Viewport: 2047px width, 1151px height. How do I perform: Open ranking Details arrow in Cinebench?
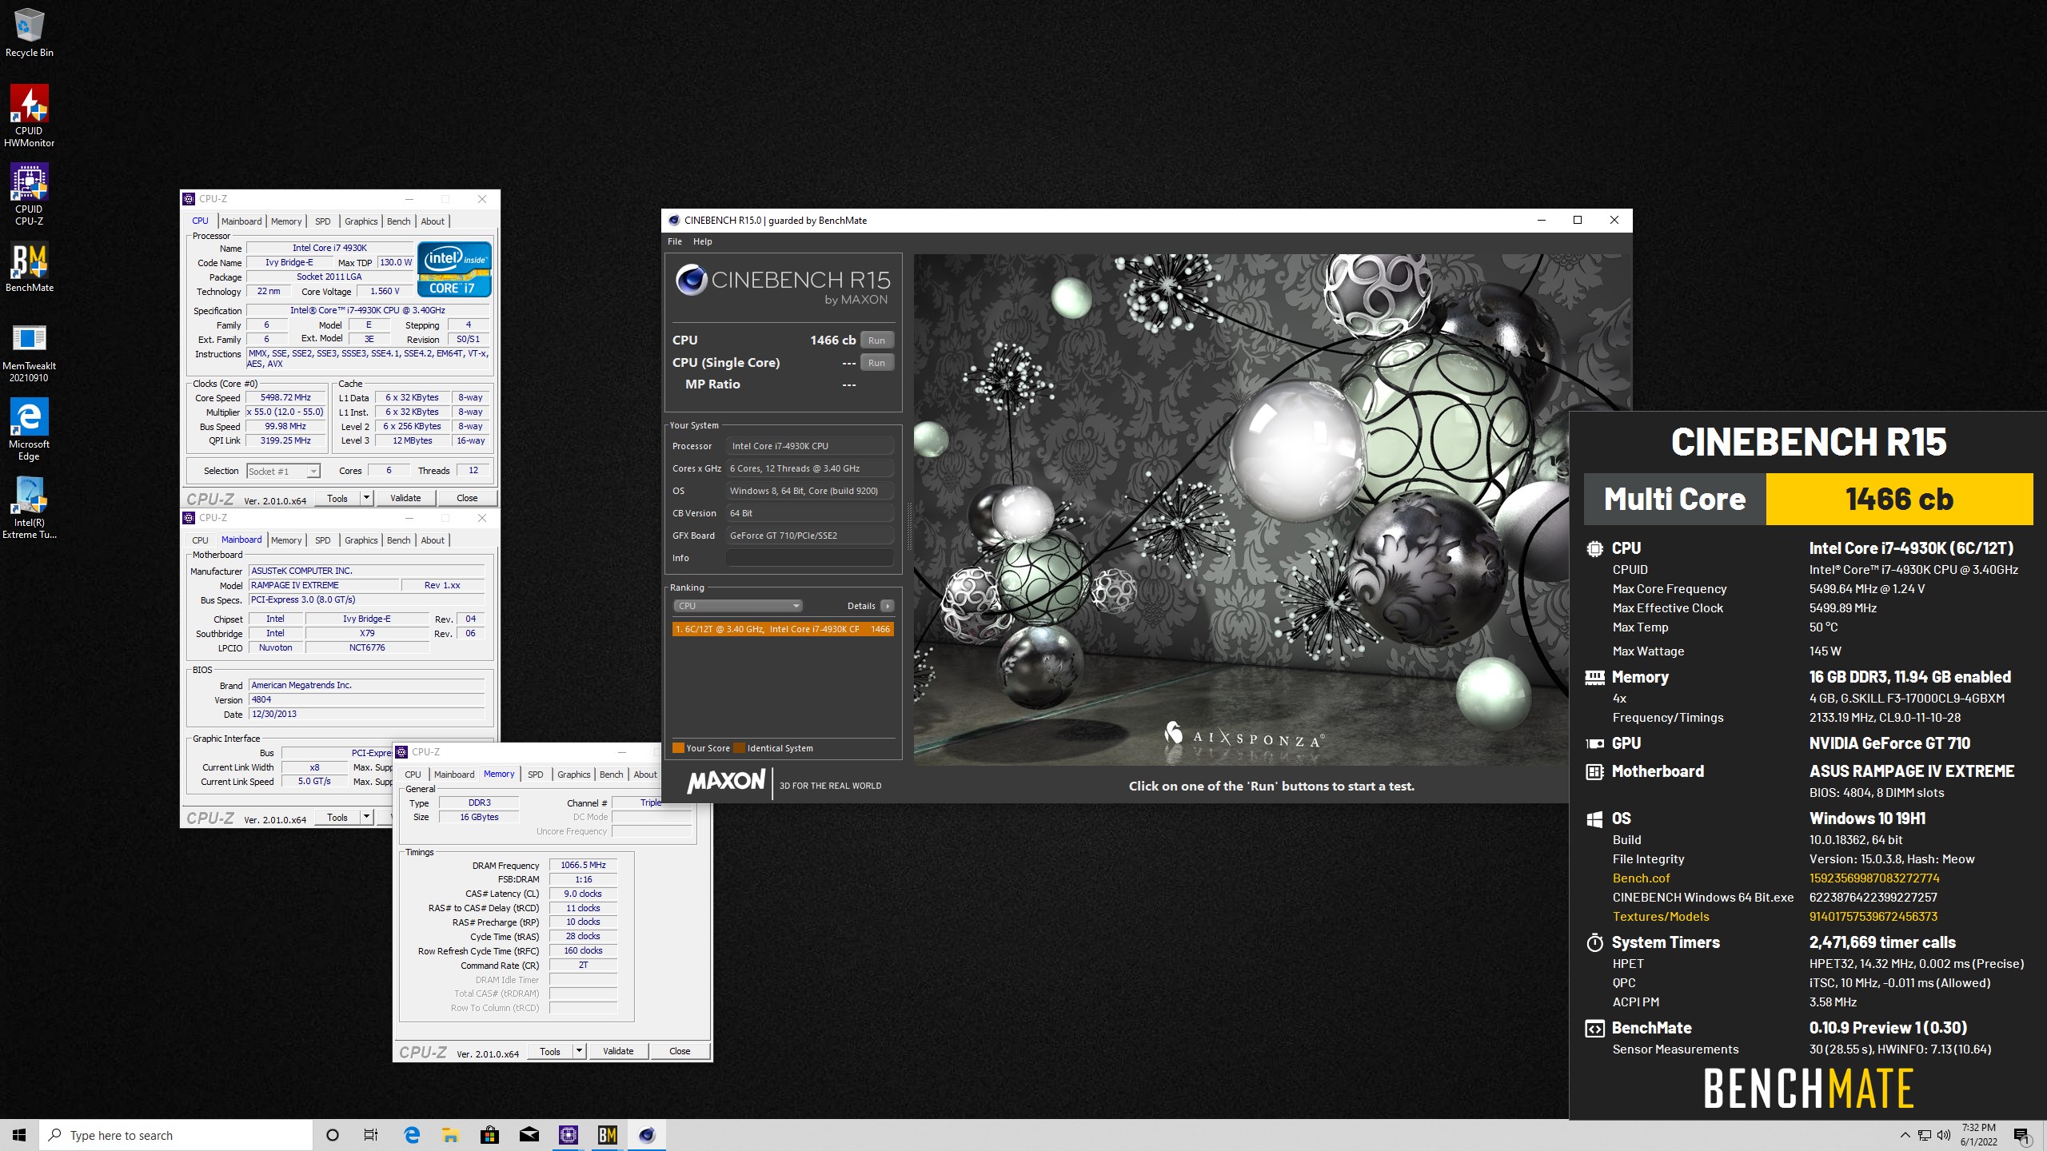click(x=887, y=606)
